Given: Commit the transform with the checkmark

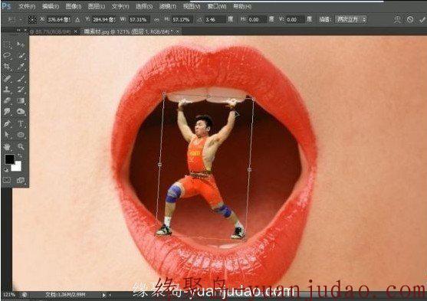Looking at the screenshot, I should pyautogui.click(x=422, y=19).
